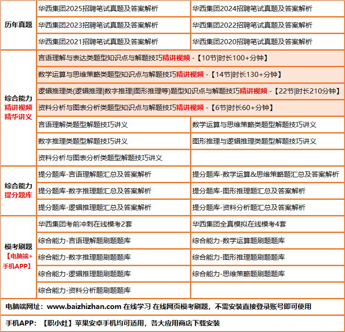Image resolution: width=345 pixels, height=332 pixels.
Task: Click 言语理解类题型解题技巧讲义
Action: click(114, 125)
